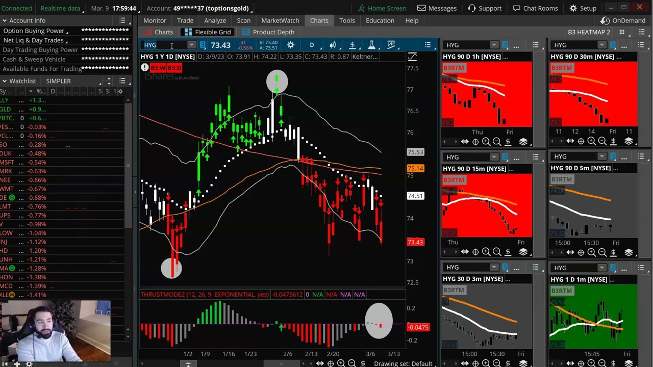Open flexible grid list menu at top right
The width and height of the screenshot is (653, 367).
click(642, 32)
